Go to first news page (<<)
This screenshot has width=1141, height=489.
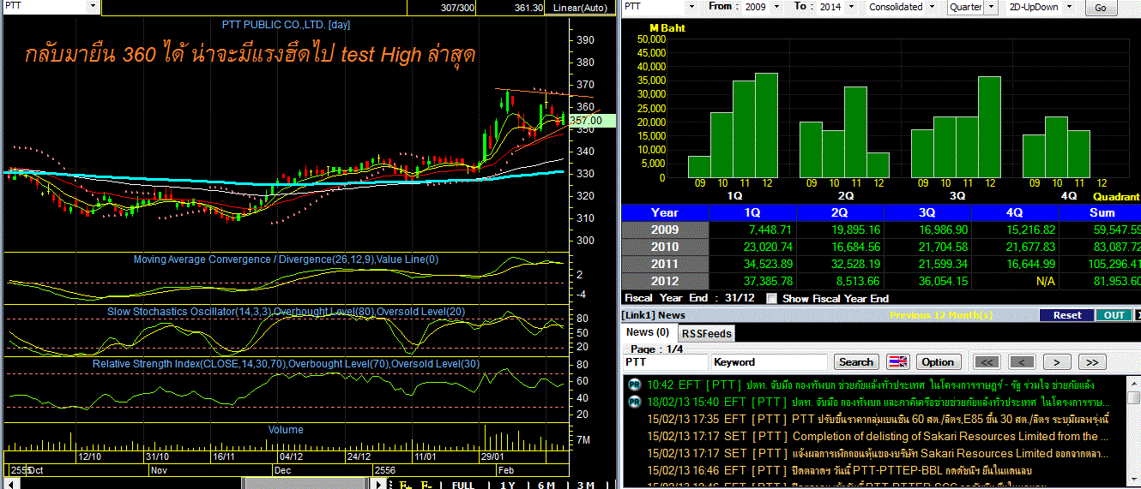click(987, 362)
